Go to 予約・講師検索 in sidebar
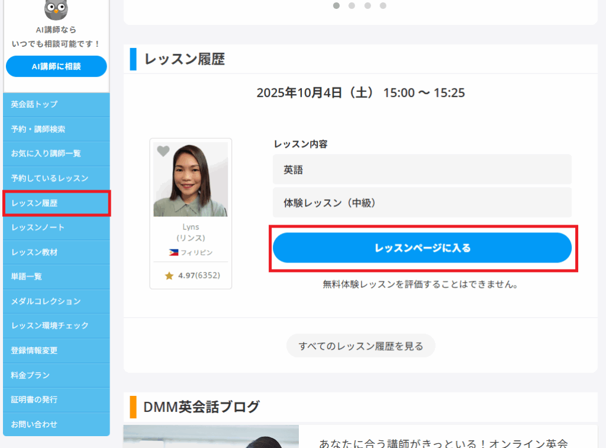Viewport: 606px width, 448px height. tap(56, 129)
